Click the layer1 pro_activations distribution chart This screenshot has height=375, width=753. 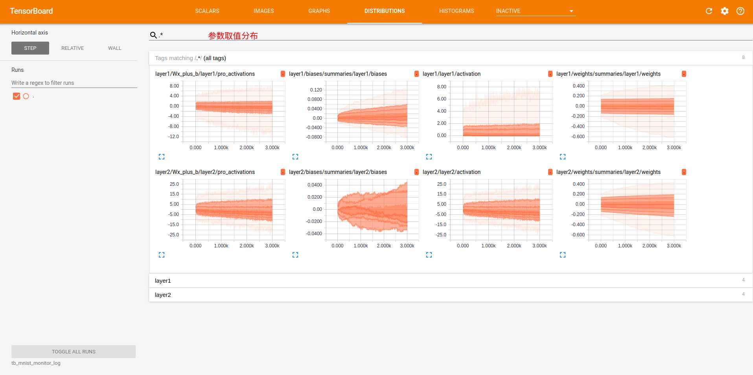[234, 112]
